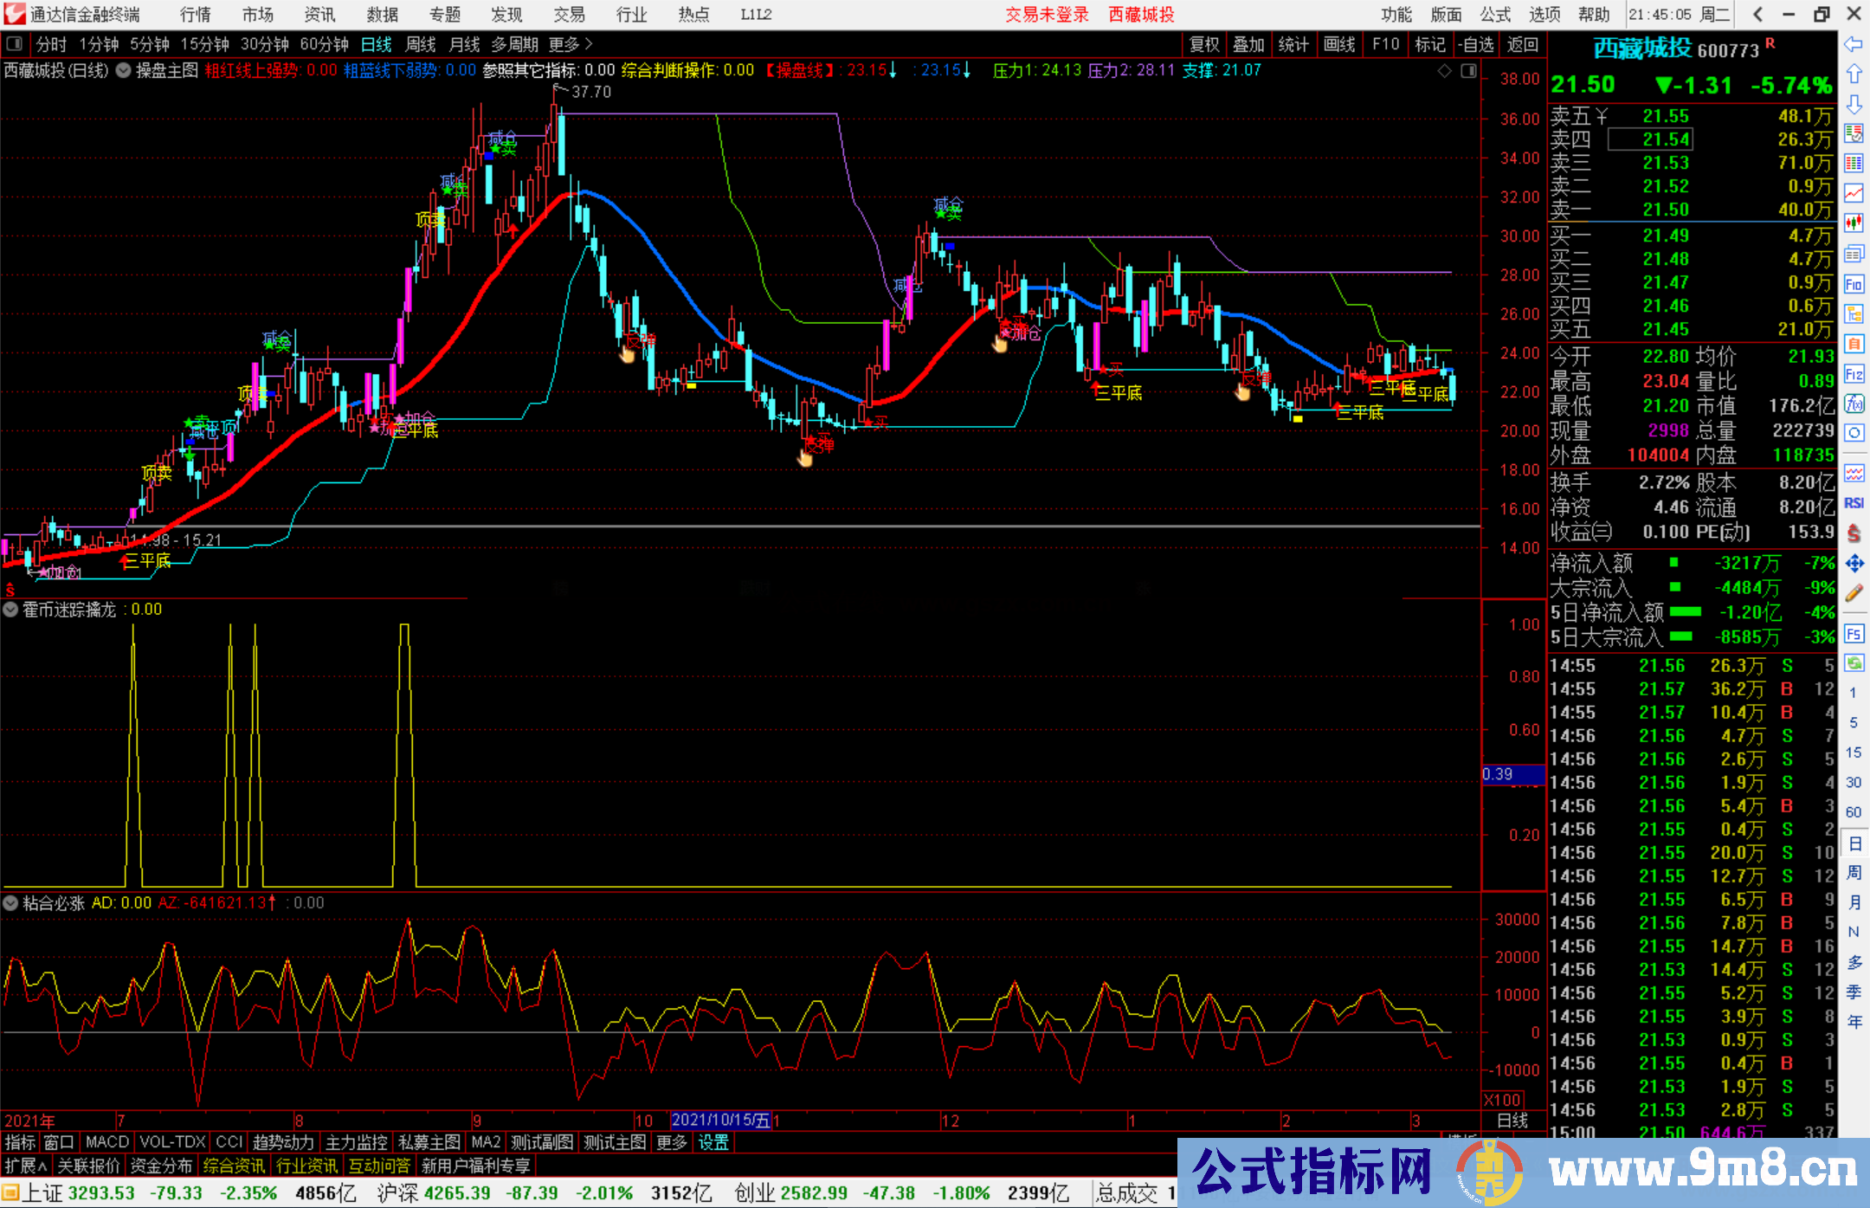Switch to the MACD indicator tab
The image size is (1870, 1208).
(x=107, y=1142)
